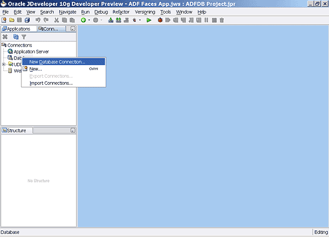Click the Rebuild project toolbar icon
Image resolution: width=329 pixels, height=237 pixels.
click(118, 20)
